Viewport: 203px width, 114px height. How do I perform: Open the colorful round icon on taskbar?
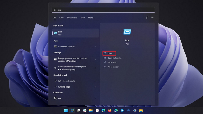[85, 111]
